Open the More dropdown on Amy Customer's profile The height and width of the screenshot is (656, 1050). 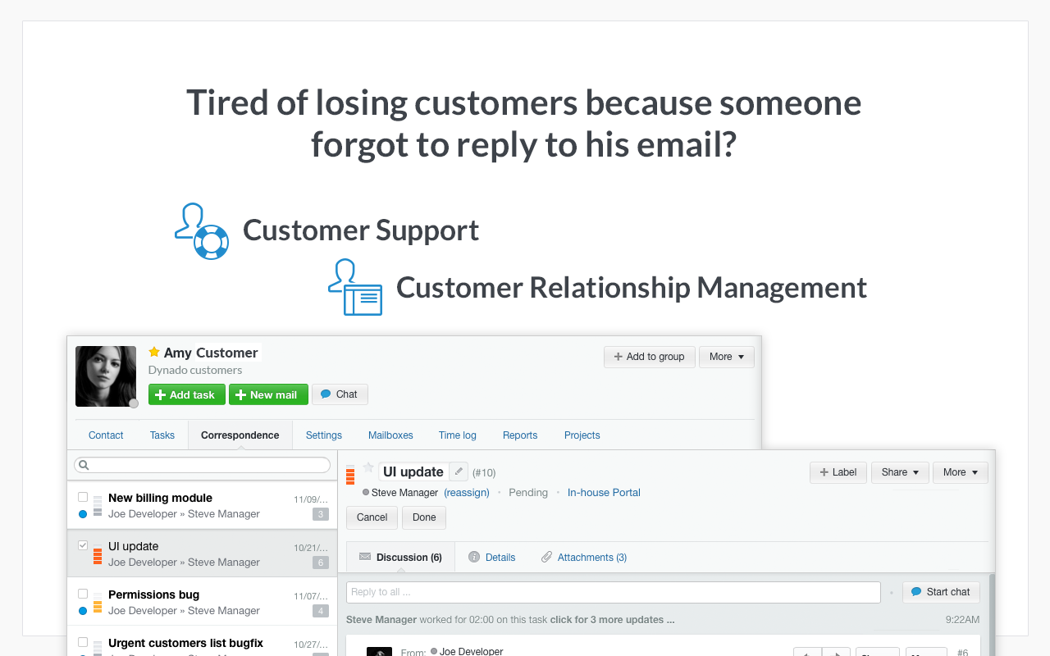[726, 357]
